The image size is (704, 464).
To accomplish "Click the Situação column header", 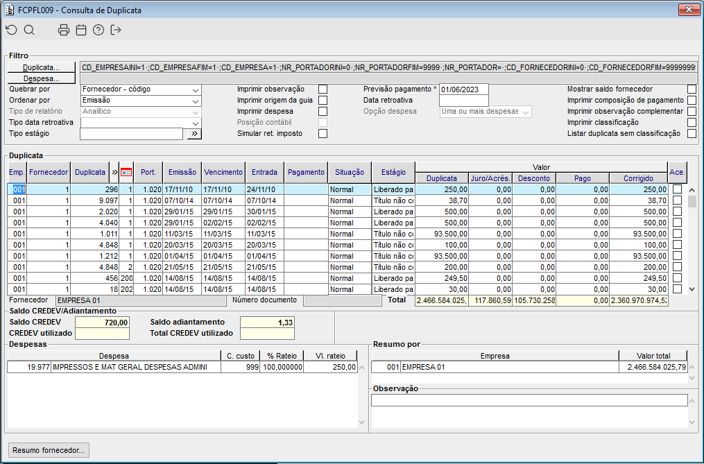I will pos(349,172).
